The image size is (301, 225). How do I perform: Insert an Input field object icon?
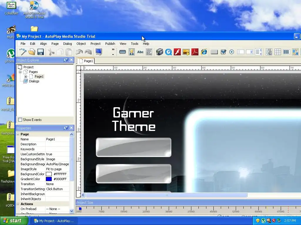click(x=240, y=52)
